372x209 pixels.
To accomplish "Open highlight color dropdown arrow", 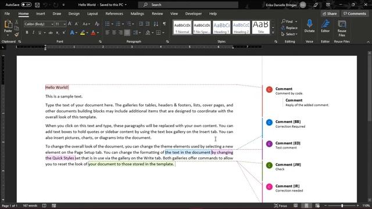I will coord(87,33).
